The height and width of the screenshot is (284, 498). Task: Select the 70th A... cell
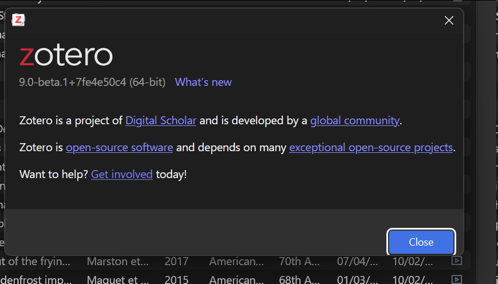(299, 262)
